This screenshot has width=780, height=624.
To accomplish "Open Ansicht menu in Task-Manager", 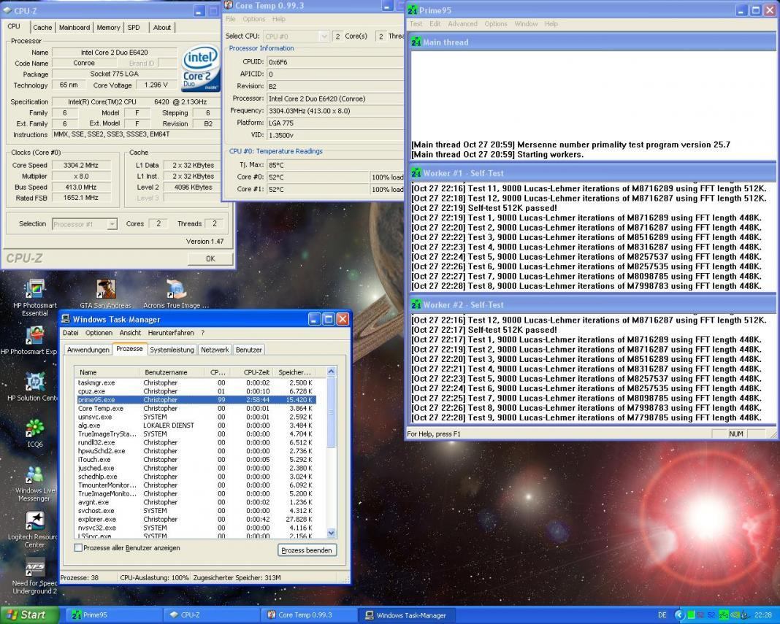I will [x=130, y=333].
